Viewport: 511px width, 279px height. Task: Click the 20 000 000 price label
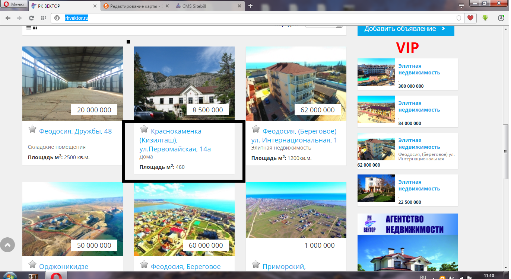pyautogui.click(x=94, y=110)
